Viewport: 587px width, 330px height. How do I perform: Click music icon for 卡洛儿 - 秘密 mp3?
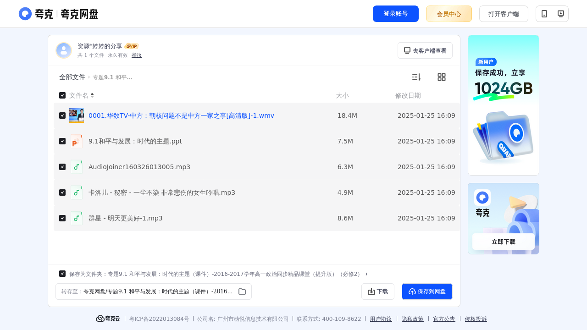(x=77, y=192)
